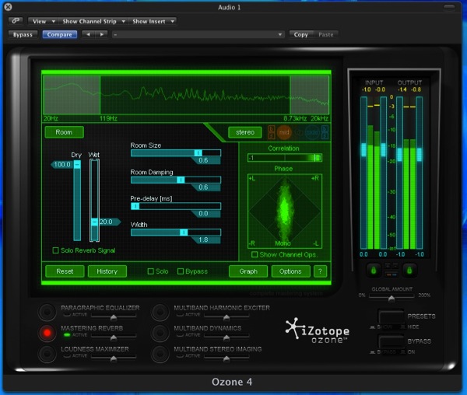This screenshot has width=467, height=395.
Task: Click the Compare button
Action: (x=60, y=34)
